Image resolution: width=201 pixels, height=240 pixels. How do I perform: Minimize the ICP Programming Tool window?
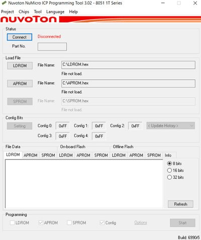tap(163, 3)
